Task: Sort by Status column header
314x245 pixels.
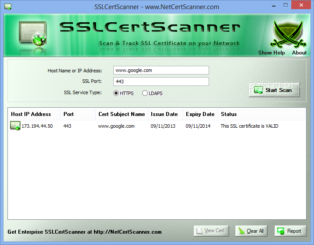Action: [x=262, y=114]
